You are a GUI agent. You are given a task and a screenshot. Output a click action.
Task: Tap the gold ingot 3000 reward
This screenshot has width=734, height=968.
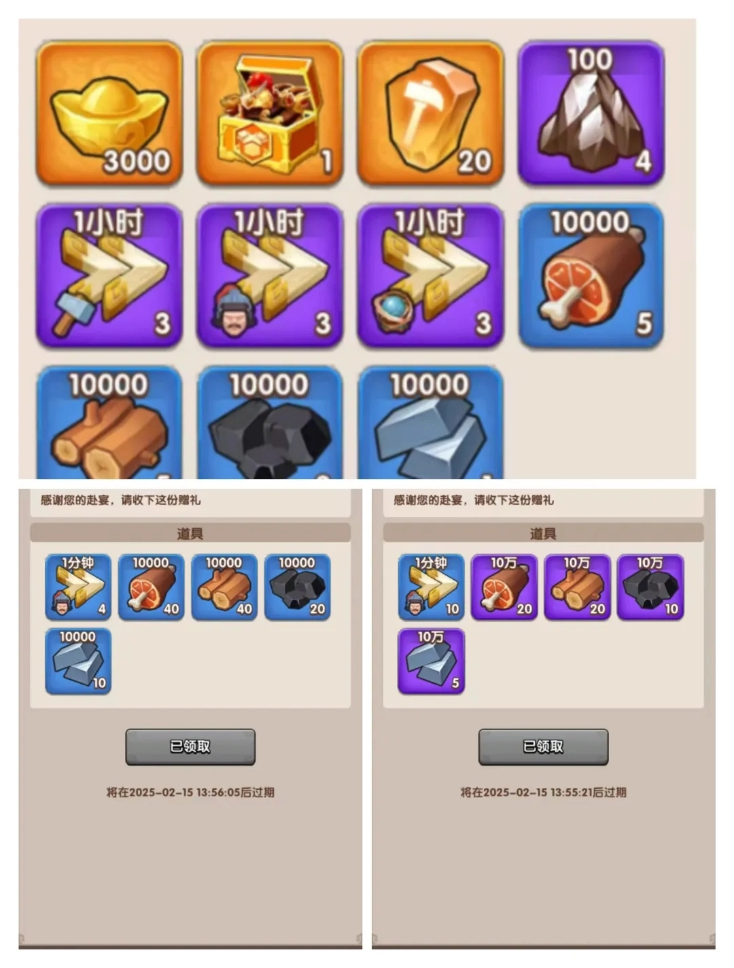click(x=109, y=113)
